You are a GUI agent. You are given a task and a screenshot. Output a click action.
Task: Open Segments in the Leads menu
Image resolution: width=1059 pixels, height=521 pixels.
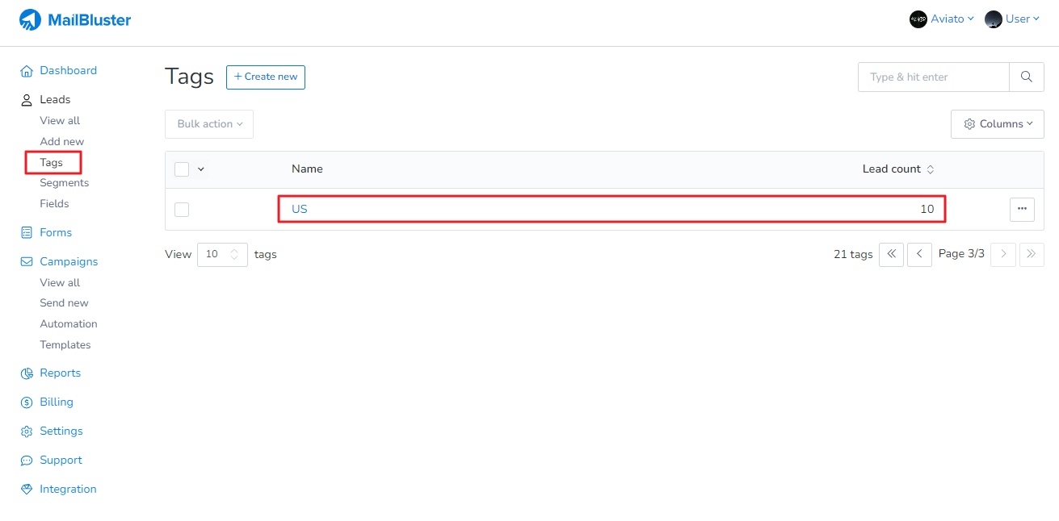point(65,183)
